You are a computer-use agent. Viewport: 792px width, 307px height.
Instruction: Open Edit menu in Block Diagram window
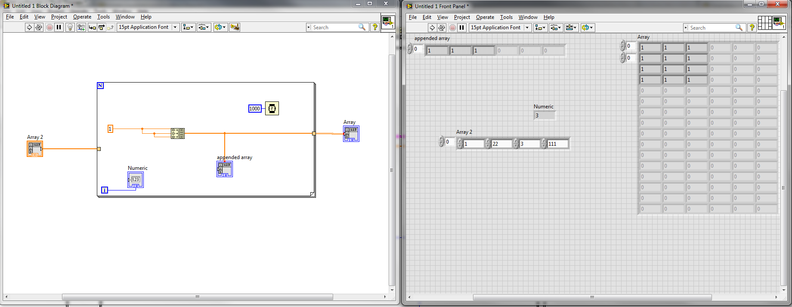24,17
